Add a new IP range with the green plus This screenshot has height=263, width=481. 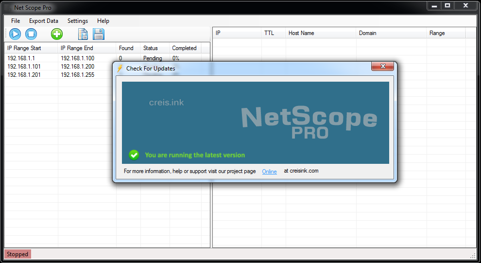57,34
